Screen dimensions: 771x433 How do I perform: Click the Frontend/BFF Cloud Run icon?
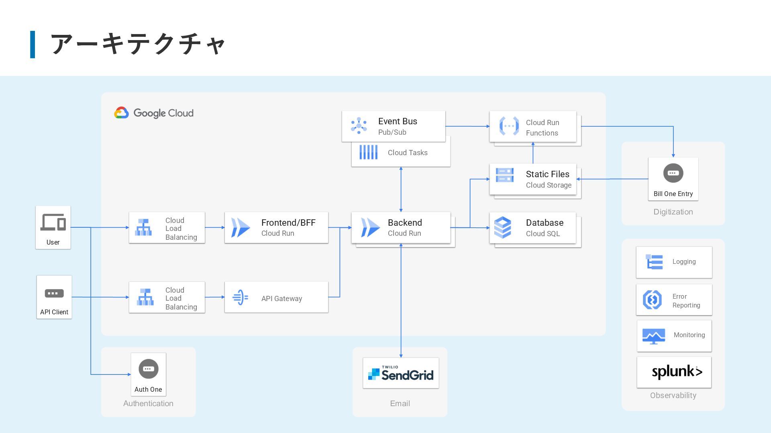coord(241,227)
